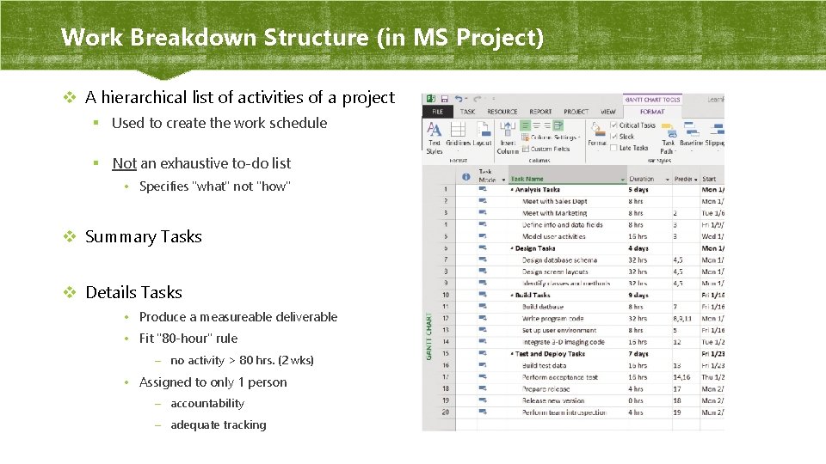Click the task mode icon in row 7
The width and height of the screenshot is (826, 464).
(x=483, y=259)
